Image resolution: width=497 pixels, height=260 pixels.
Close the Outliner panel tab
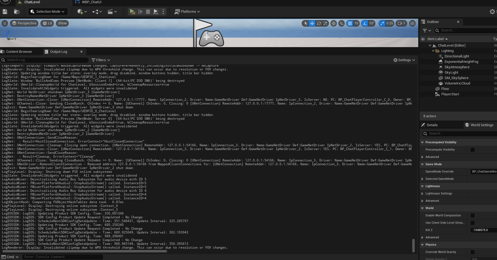coord(458,22)
